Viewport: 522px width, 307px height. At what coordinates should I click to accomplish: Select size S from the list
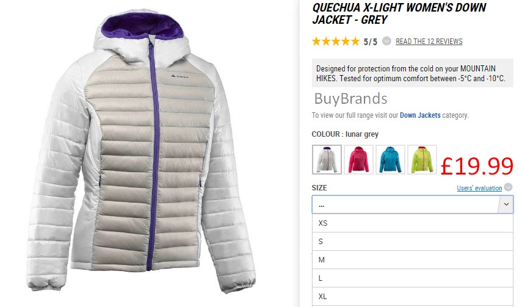413,242
